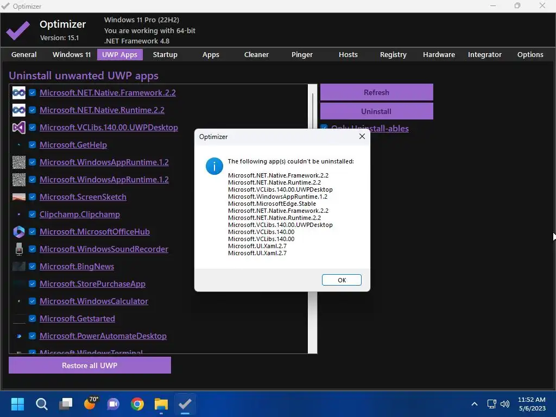Toggle the Microsoft.PowerAutomateDesktop checkbox
Screen dimensions: 556x417
32,336
